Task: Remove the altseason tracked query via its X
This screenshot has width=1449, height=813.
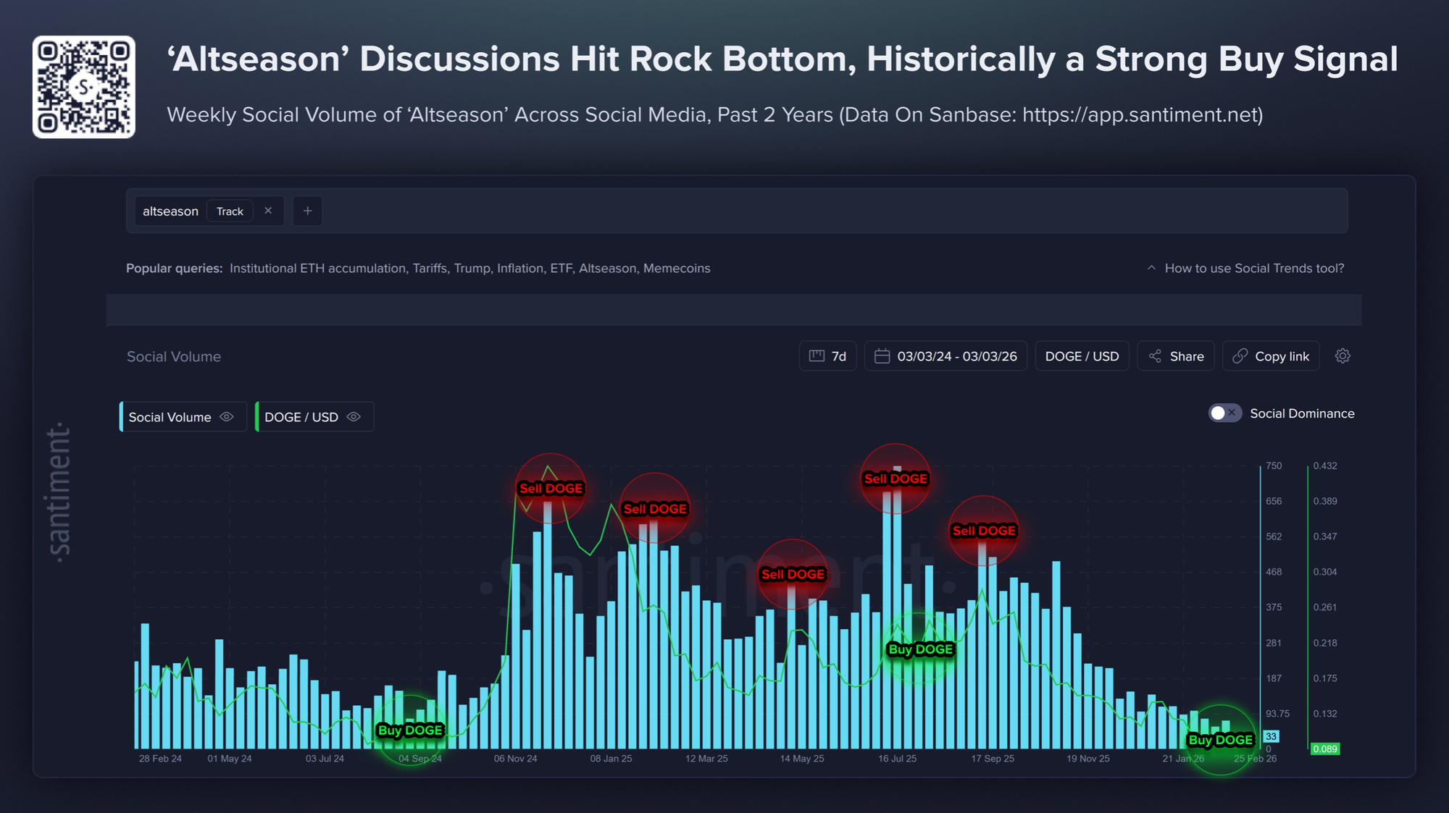Action: 268,211
